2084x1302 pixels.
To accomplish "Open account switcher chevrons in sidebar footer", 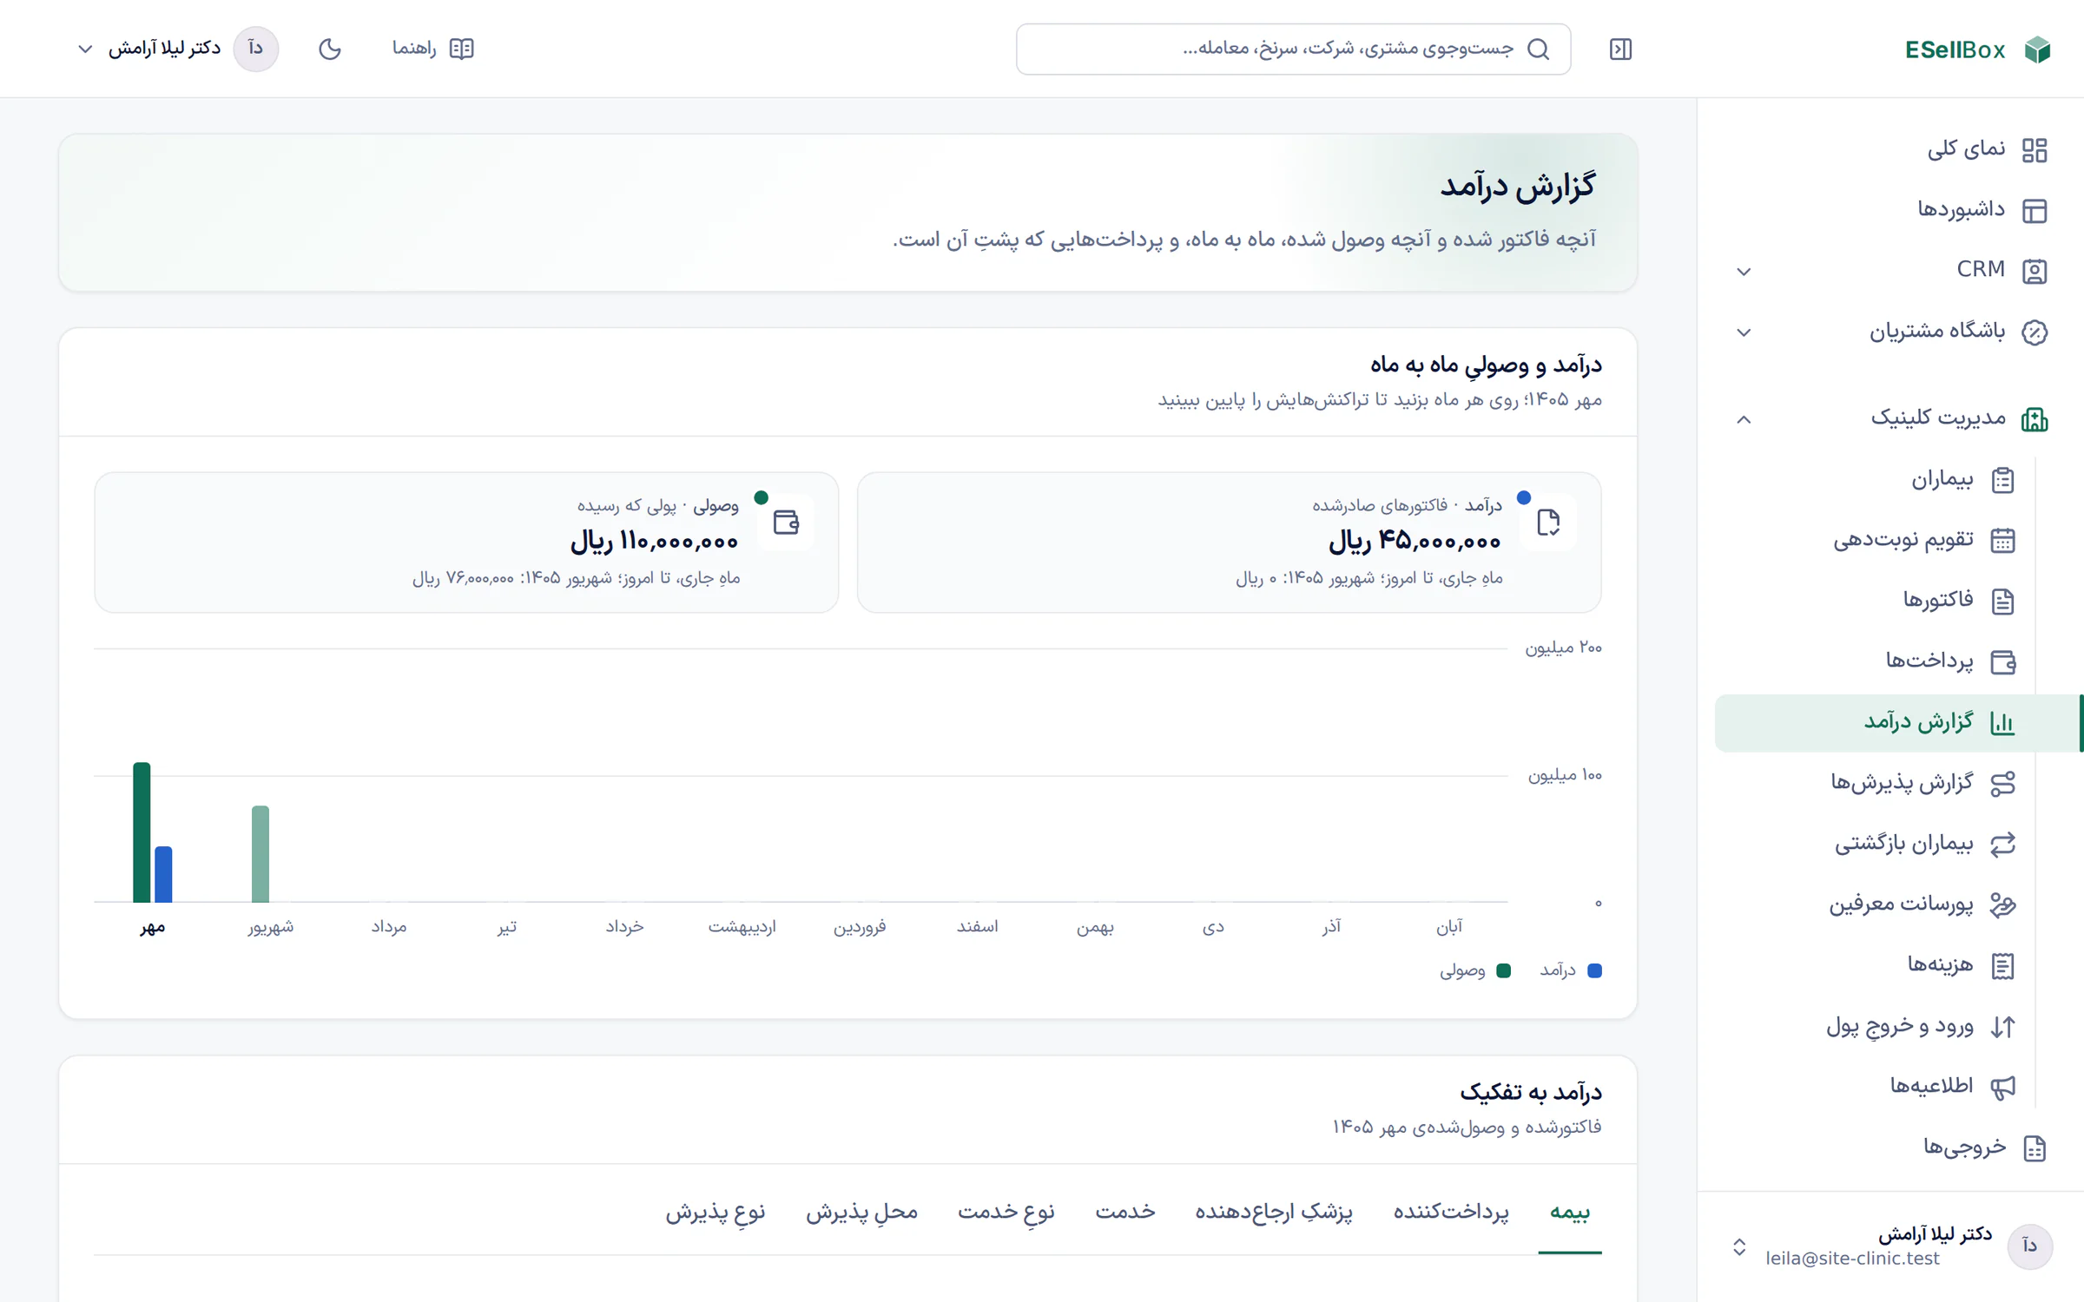I will pos(1739,1247).
